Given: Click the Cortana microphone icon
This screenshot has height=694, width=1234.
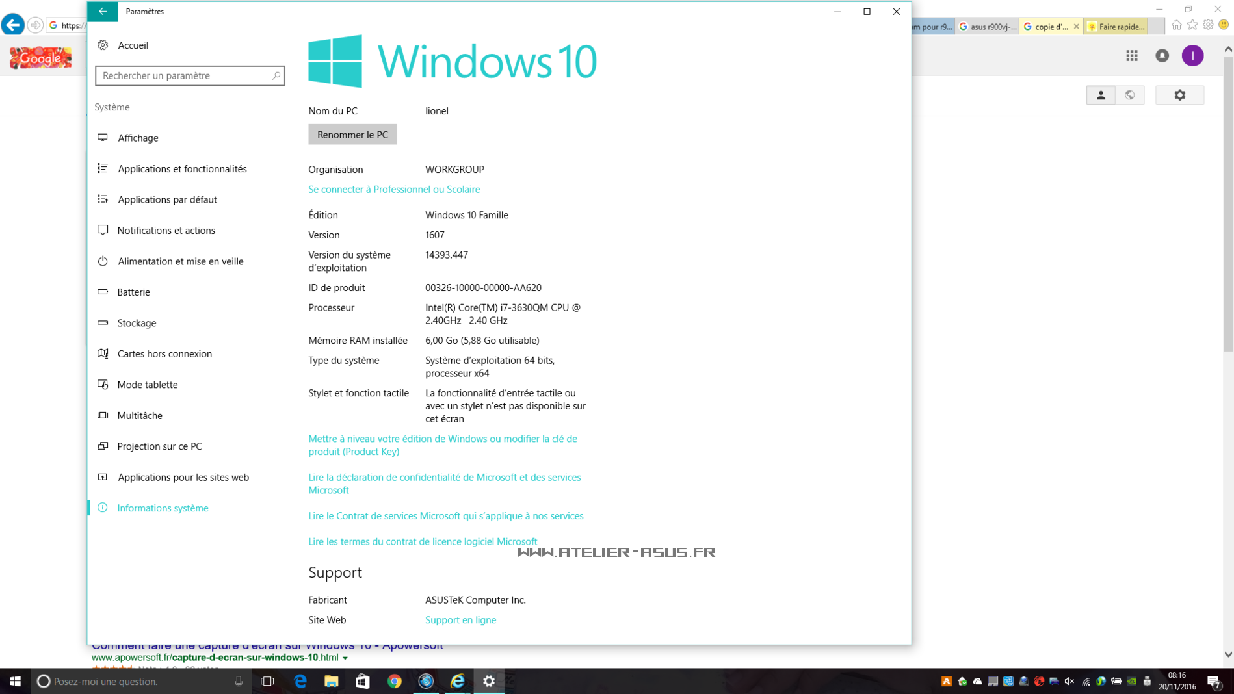Looking at the screenshot, I should [x=239, y=681].
